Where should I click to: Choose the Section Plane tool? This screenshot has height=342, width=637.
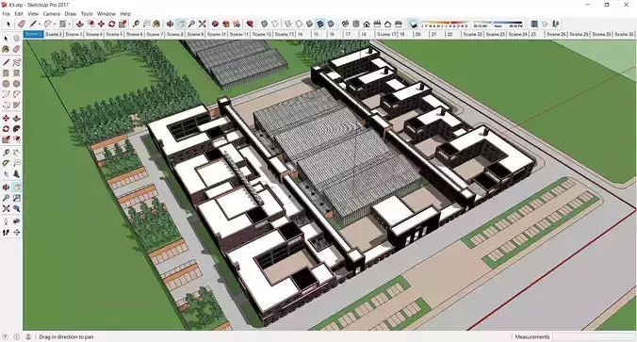17,233
